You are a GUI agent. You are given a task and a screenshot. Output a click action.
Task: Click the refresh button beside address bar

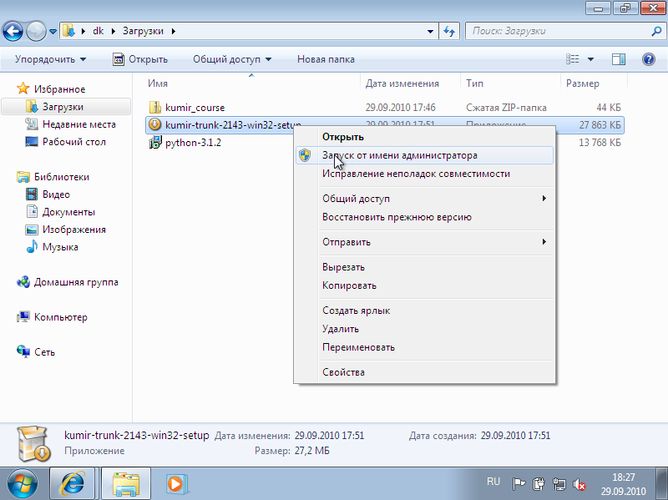point(450,31)
